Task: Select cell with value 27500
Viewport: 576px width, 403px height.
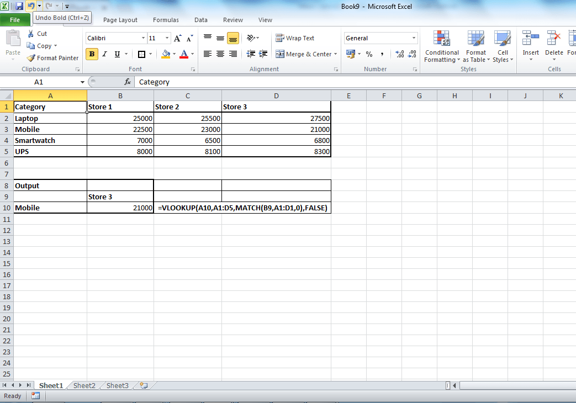Action: click(x=276, y=118)
